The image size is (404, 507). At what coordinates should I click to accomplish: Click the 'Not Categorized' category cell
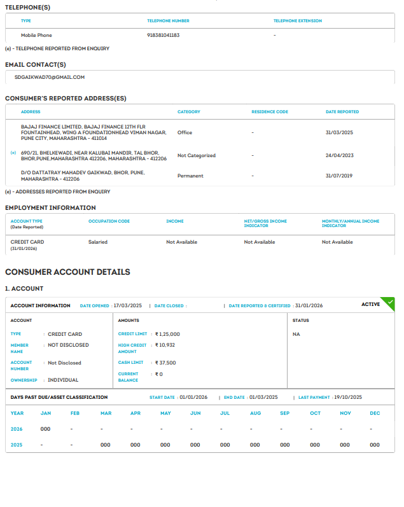[x=197, y=155]
